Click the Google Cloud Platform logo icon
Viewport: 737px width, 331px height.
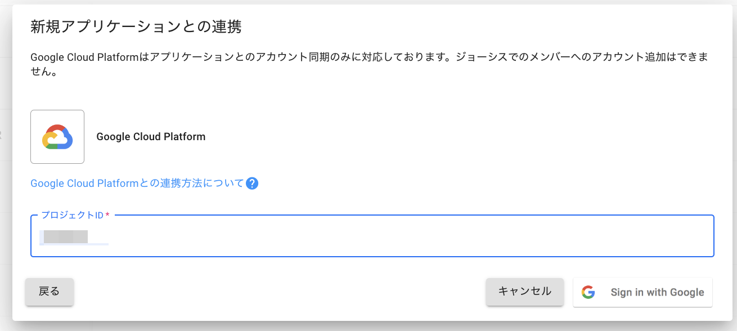click(x=57, y=137)
